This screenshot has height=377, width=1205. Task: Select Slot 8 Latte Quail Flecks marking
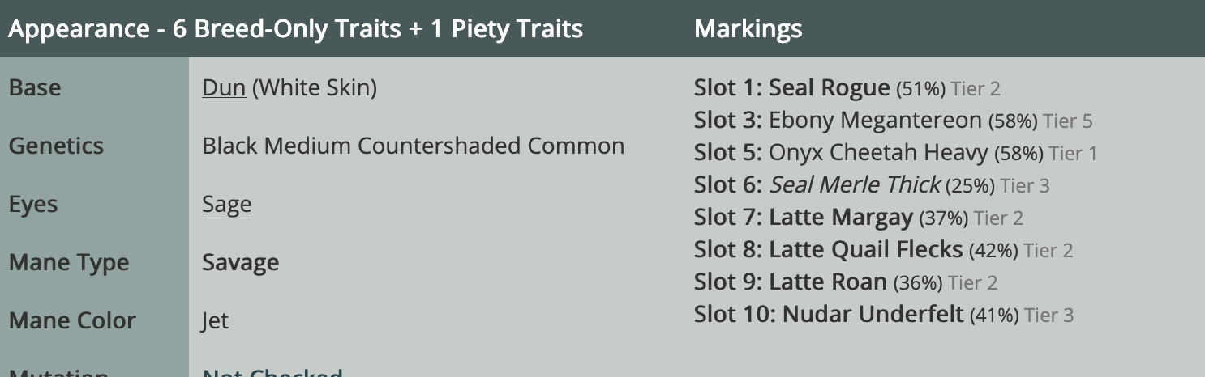[883, 250]
